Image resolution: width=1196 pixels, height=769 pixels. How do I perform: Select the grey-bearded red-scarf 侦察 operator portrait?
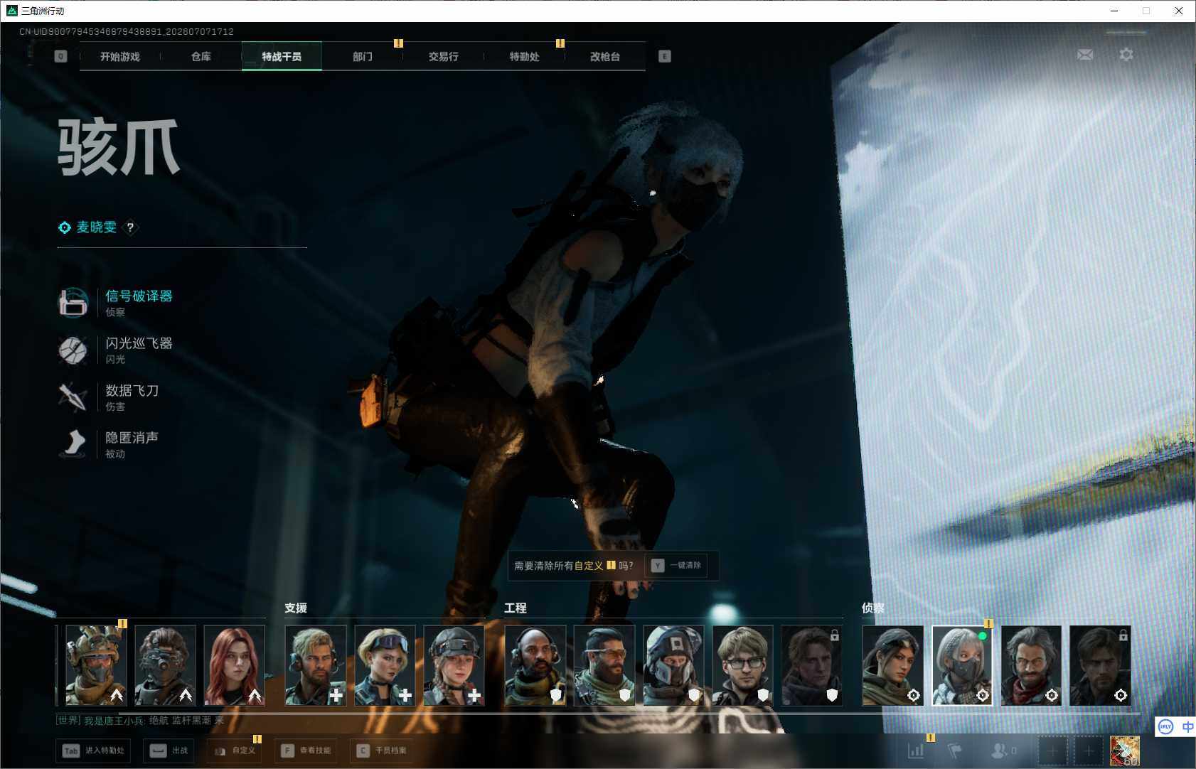pyautogui.click(x=1031, y=665)
